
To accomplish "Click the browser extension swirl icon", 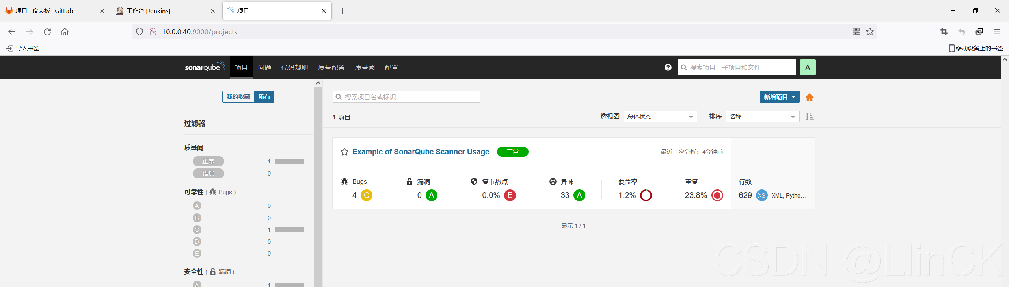I will pyautogui.click(x=979, y=31).
